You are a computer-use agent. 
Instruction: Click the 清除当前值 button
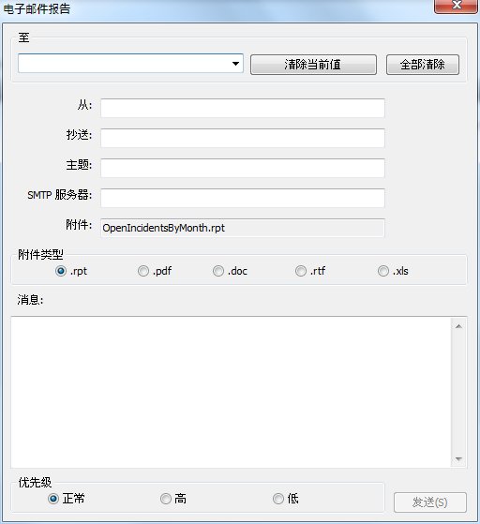coord(313,65)
